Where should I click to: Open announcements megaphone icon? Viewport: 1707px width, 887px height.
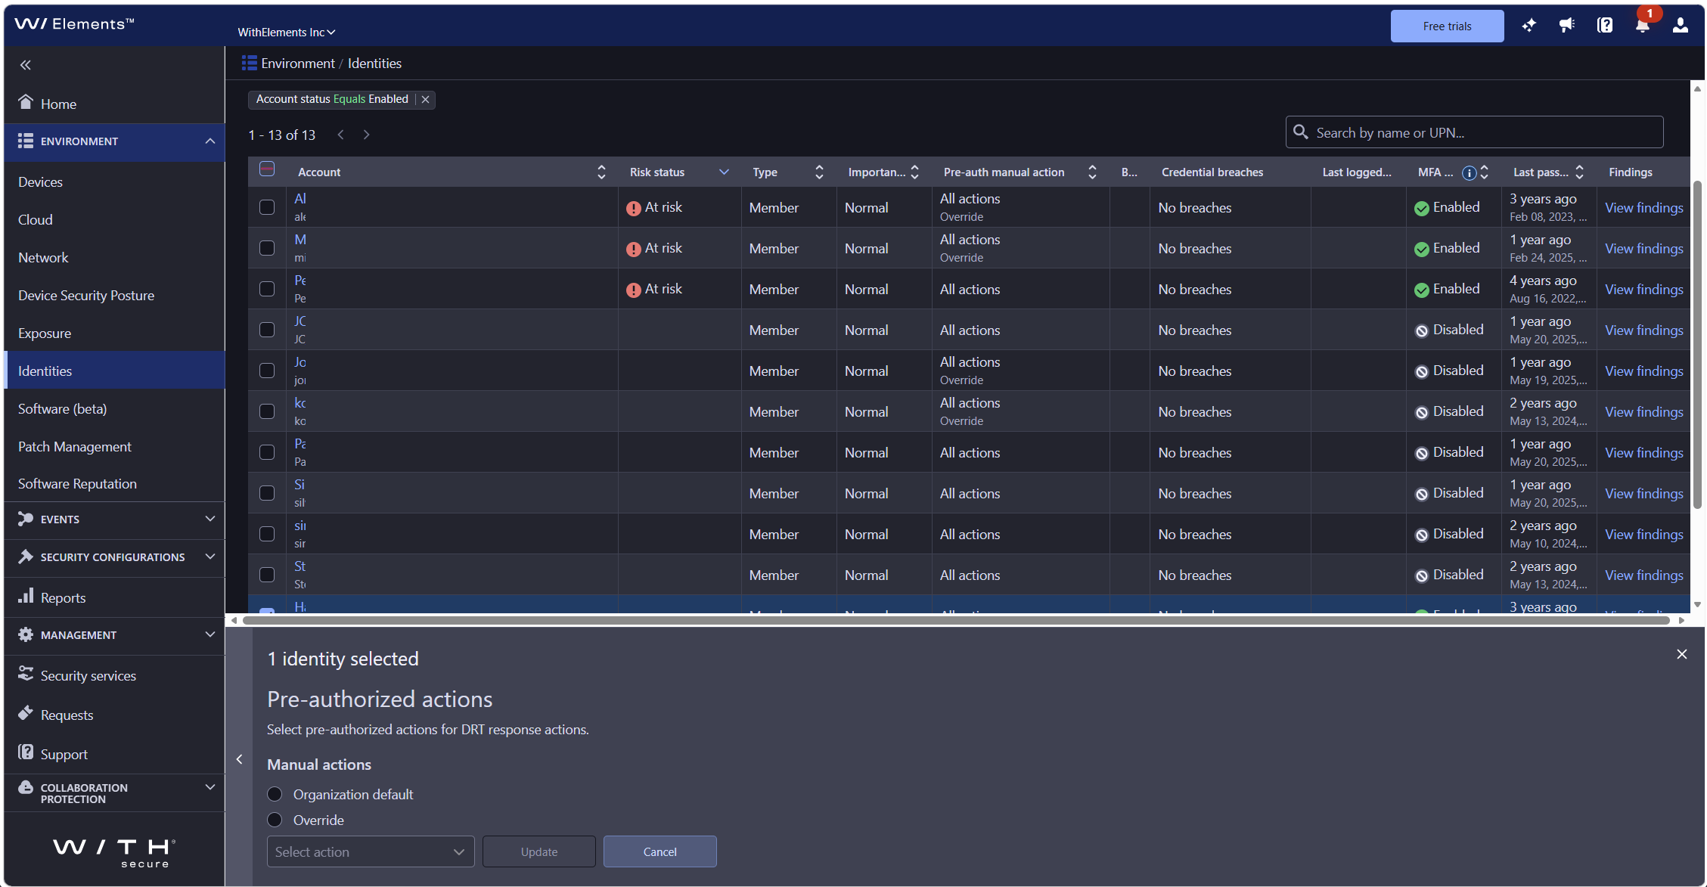click(1567, 26)
